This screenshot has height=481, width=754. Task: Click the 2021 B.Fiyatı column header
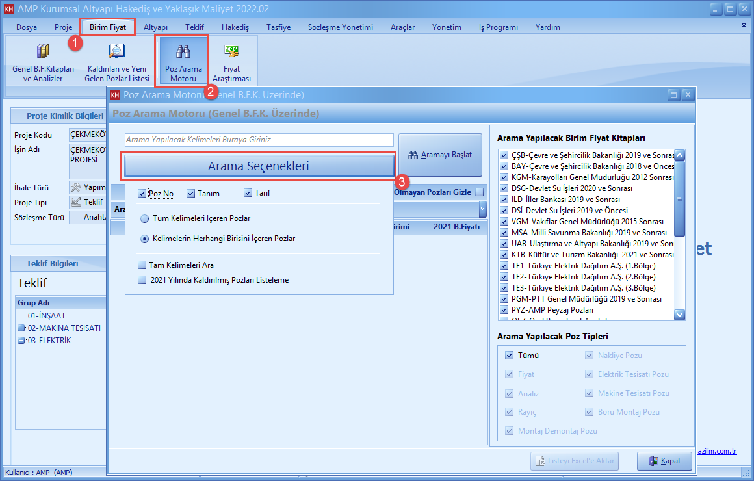tap(456, 227)
